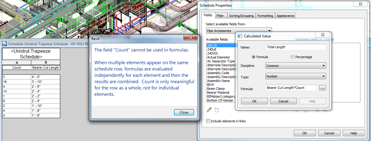The height and width of the screenshot is (141, 371).
Task: Select Assembly Code field
Action: point(221,73)
